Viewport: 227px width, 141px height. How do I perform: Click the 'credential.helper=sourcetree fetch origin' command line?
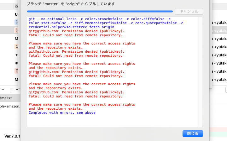coord(71,27)
